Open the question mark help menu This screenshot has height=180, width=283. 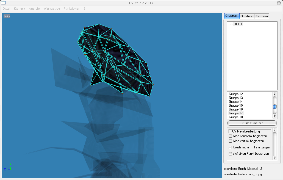84,9
